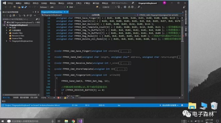Click the red errors indicator below the editor
The width and height of the screenshot is (221, 123).
(59, 97)
